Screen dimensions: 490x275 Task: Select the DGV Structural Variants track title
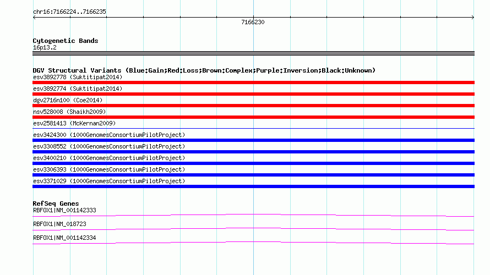pos(204,70)
